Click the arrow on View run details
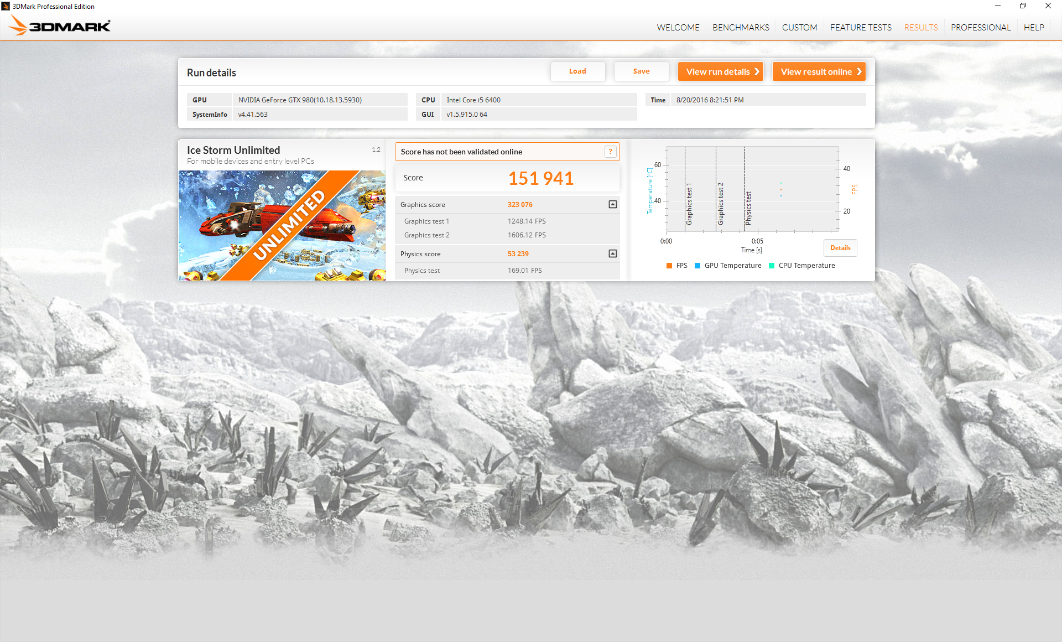 (757, 71)
